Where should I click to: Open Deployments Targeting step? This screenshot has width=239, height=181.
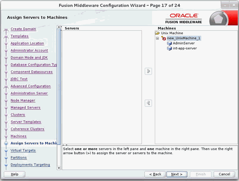pos(30,165)
